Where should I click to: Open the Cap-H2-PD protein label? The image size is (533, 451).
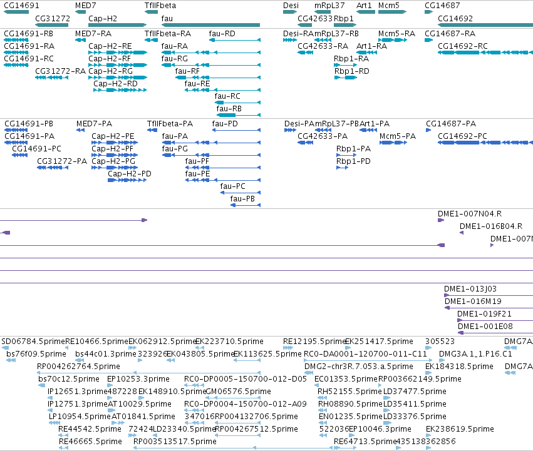pos(130,174)
